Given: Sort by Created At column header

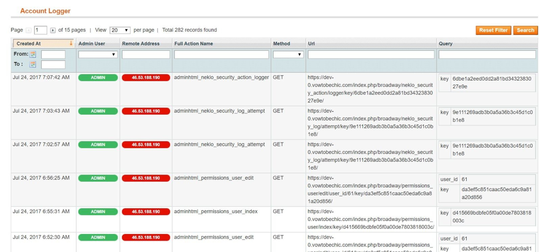Looking at the screenshot, I should (x=29, y=44).
